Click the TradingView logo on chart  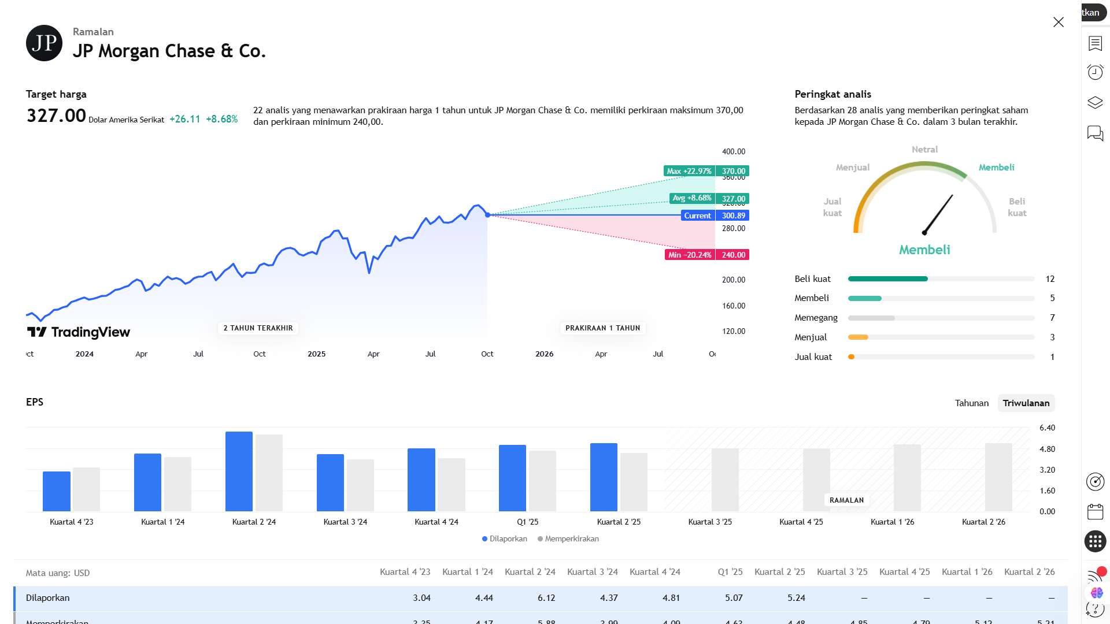79,332
